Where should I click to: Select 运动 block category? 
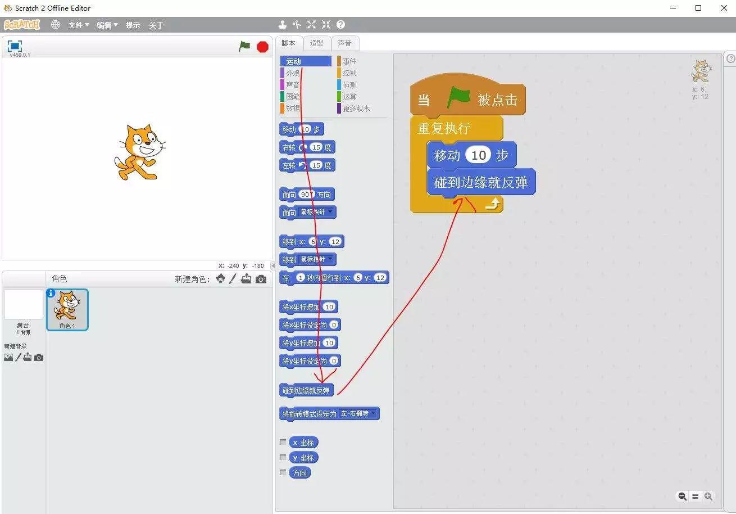(306, 61)
